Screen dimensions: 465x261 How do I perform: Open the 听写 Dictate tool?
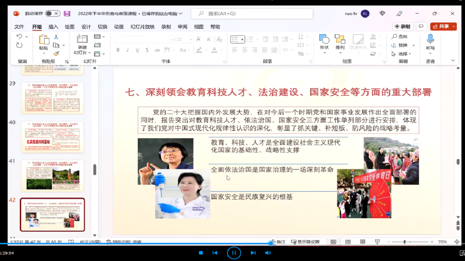[x=430, y=42]
